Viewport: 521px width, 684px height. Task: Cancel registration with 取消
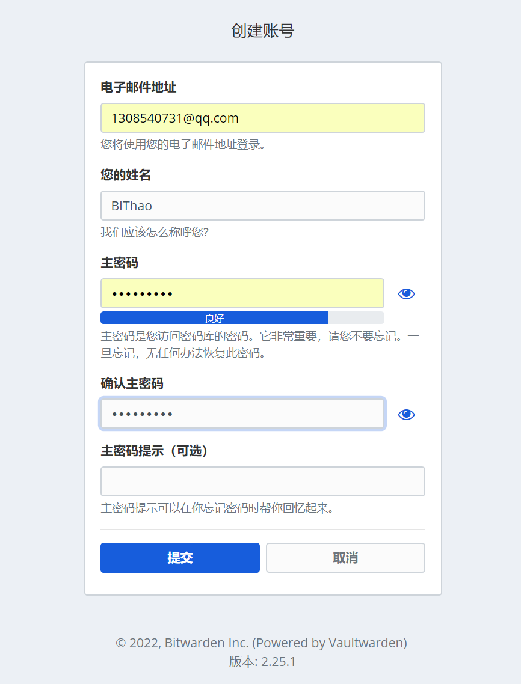coord(345,558)
